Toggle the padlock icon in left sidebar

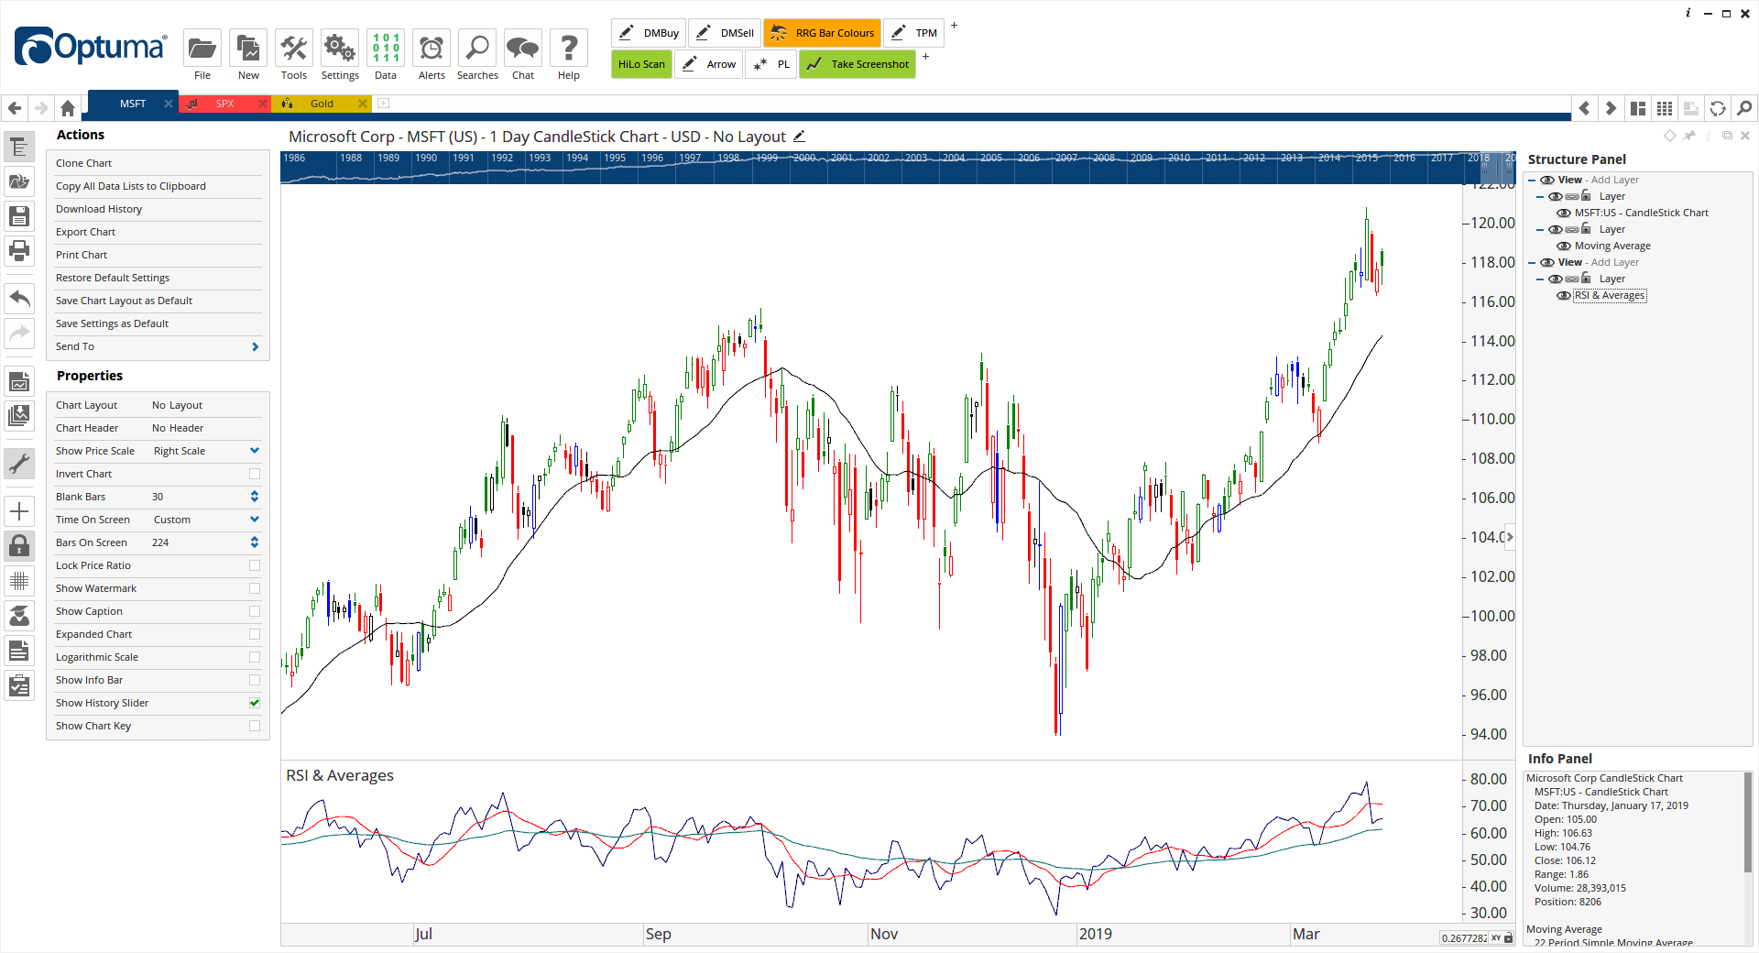(x=19, y=546)
